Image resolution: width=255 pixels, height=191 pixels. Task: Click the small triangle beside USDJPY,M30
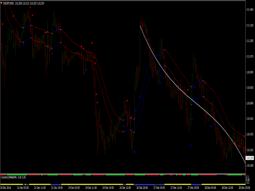[x=1, y=3]
